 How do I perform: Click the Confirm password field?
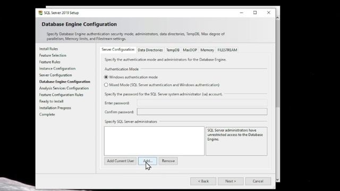tap(202, 112)
